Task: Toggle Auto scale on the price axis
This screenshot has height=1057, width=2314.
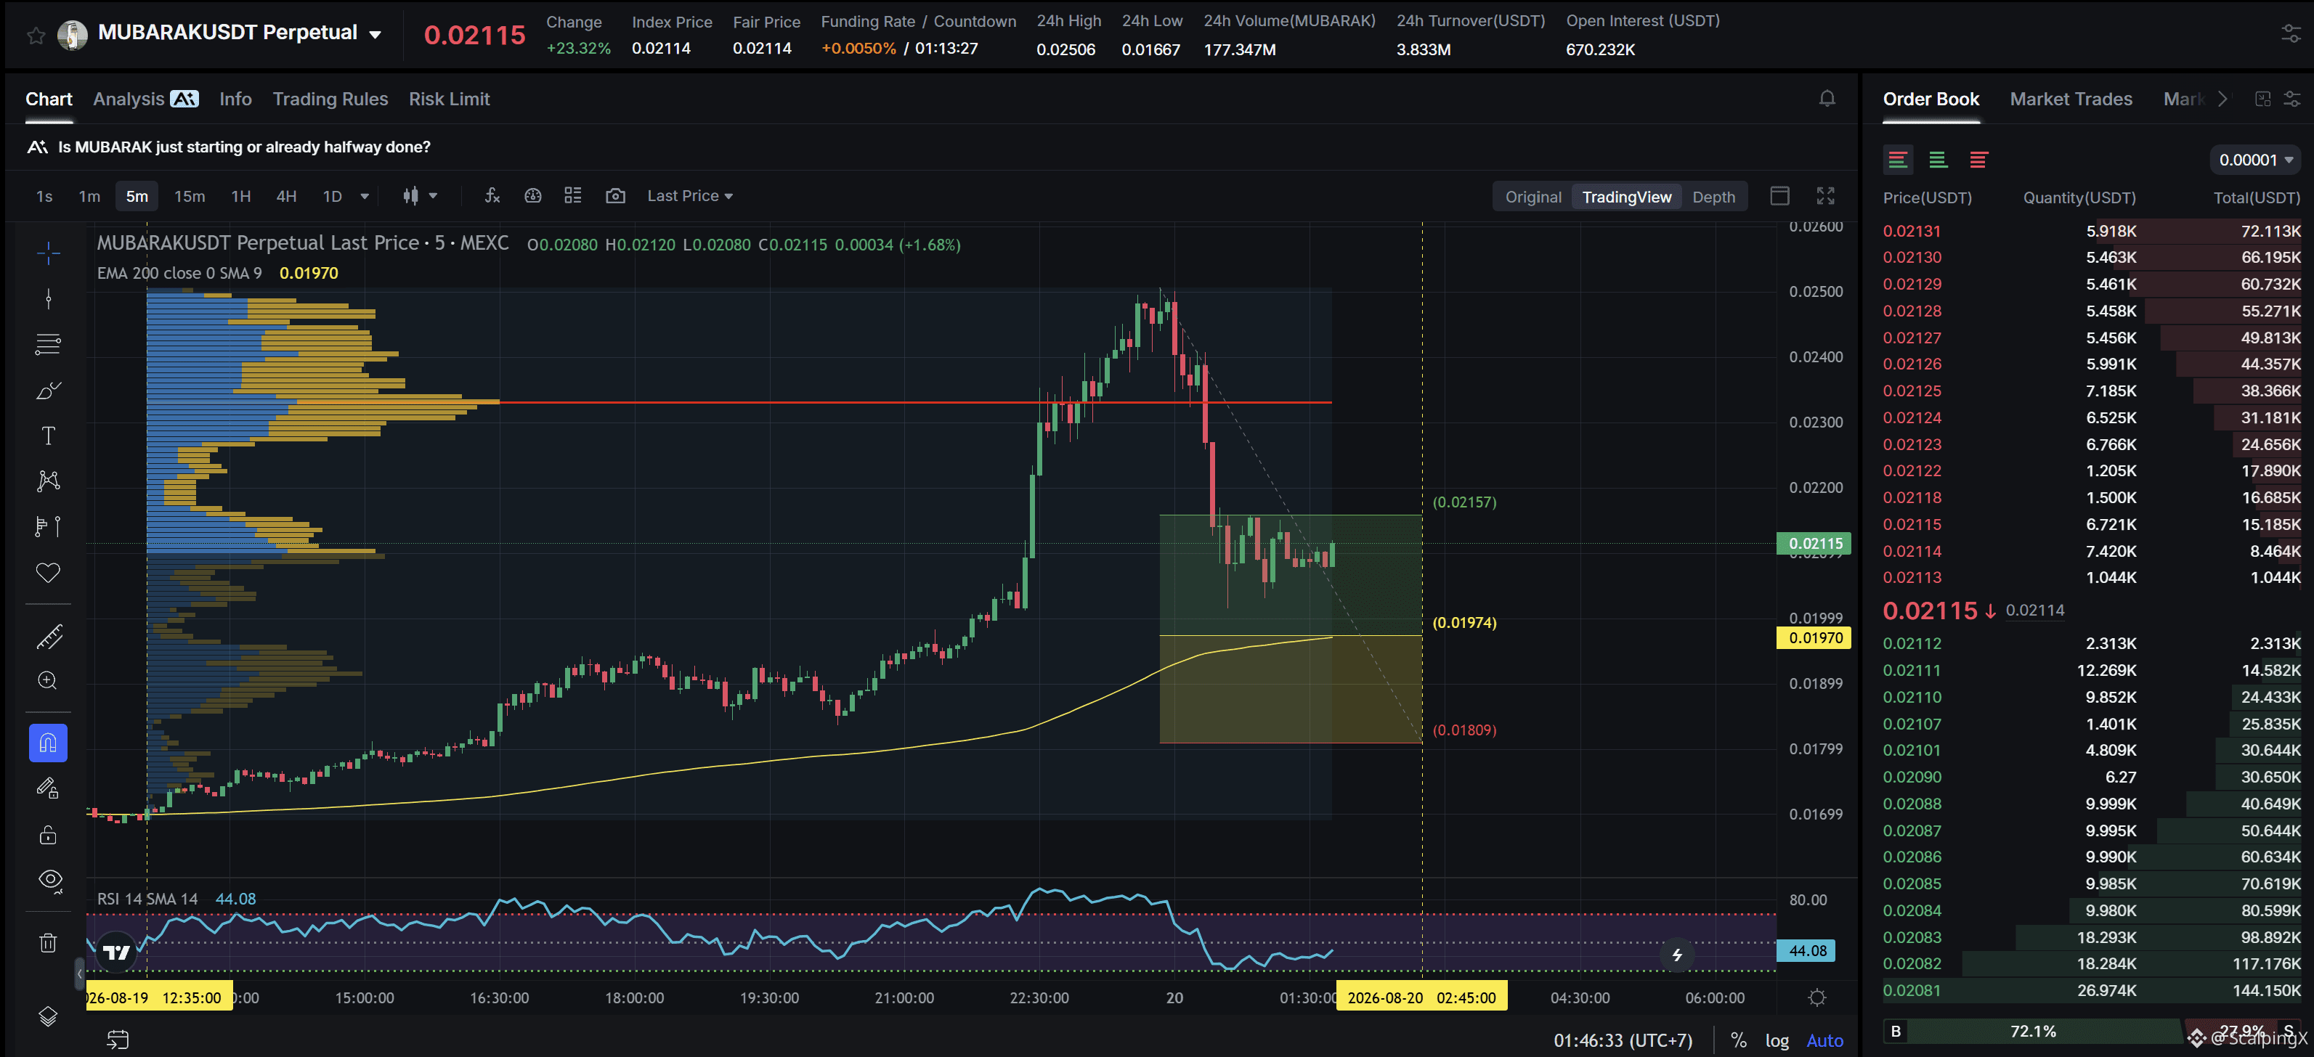Action: click(1824, 1040)
